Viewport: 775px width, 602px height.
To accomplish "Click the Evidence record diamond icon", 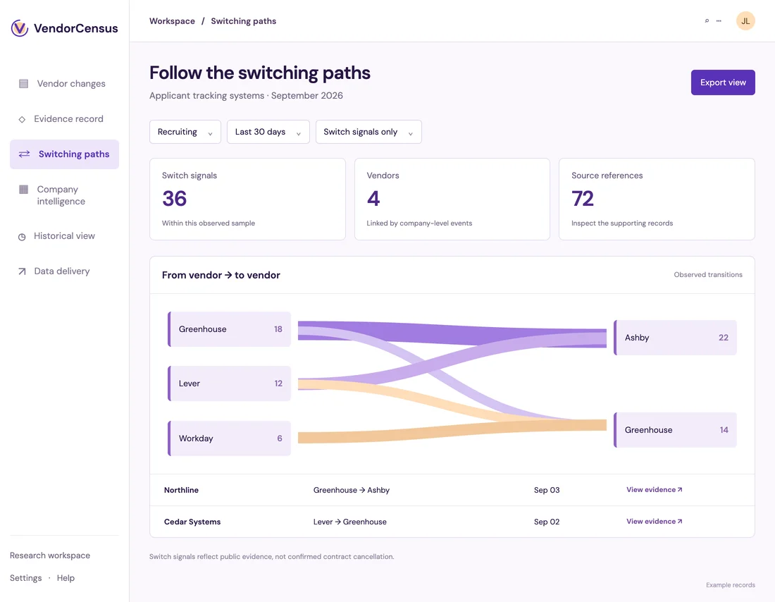I will coord(22,119).
